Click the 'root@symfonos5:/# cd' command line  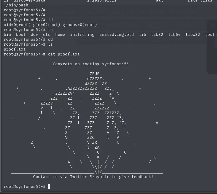click(28, 40)
